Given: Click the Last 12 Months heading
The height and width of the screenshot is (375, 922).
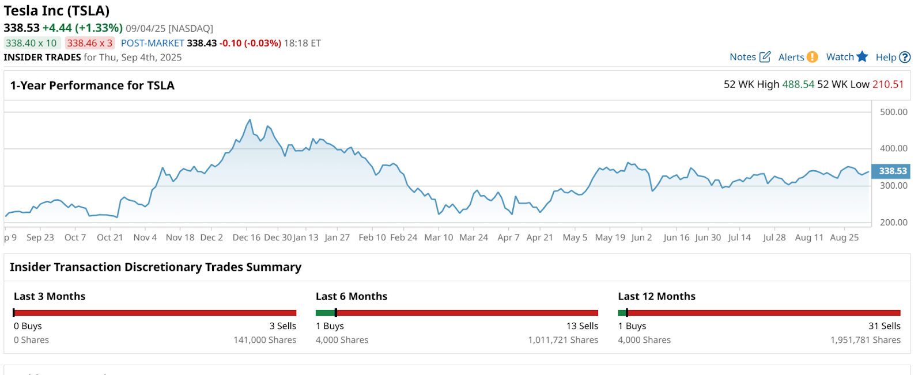Looking at the screenshot, I should [657, 296].
